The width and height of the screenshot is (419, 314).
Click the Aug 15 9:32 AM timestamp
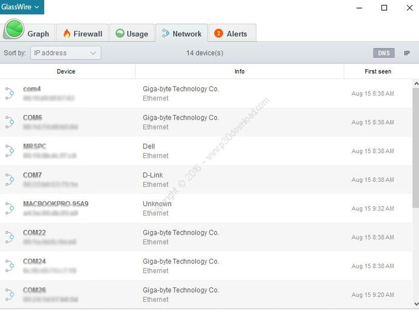(x=373, y=209)
